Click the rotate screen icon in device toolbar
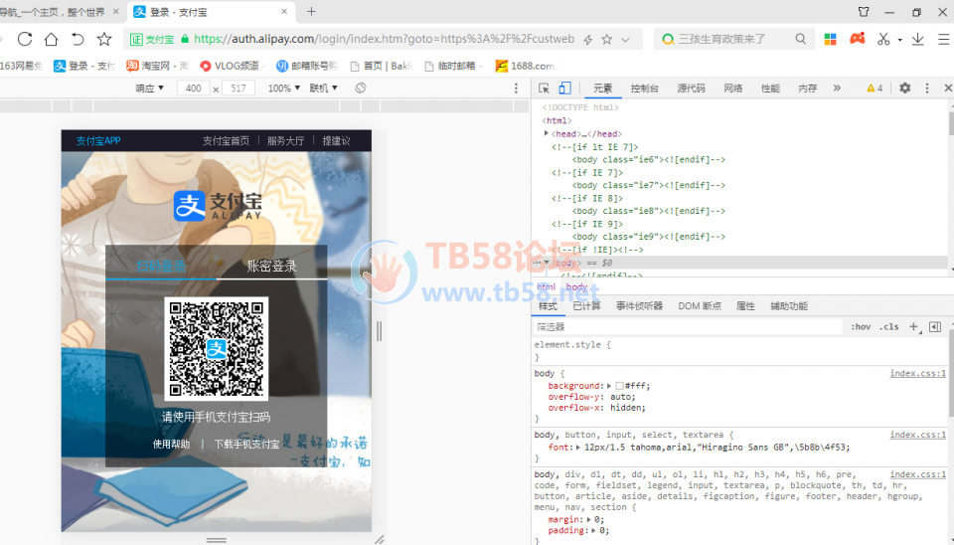The image size is (954, 545). point(361,89)
